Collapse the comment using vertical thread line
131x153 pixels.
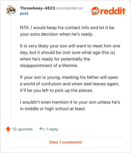(x=11, y=69)
